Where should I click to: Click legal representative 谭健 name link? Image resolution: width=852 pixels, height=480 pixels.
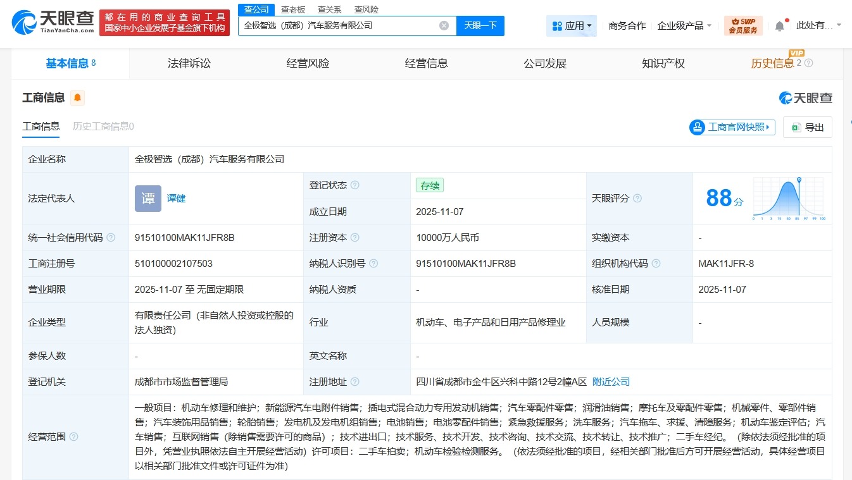pos(175,198)
